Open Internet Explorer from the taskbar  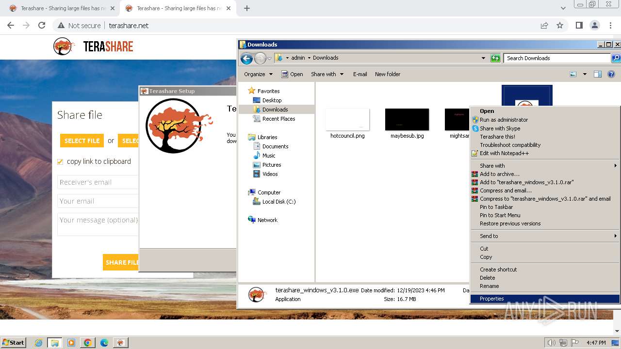pyautogui.click(x=39, y=343)
